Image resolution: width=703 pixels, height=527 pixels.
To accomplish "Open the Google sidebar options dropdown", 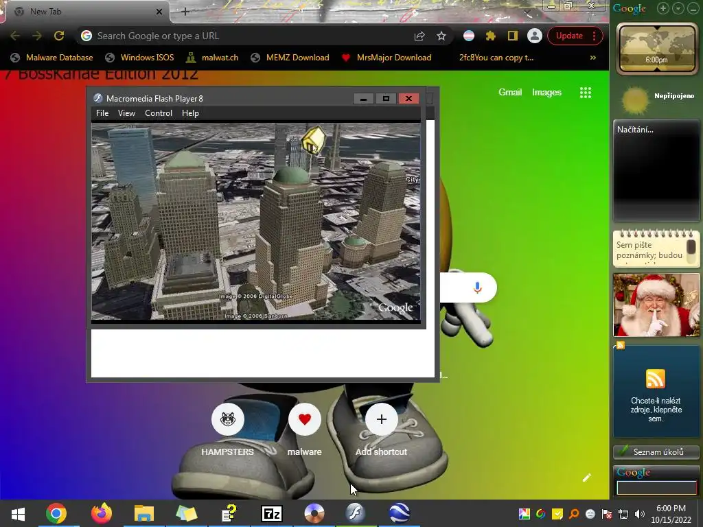I will tap(678, 8).
